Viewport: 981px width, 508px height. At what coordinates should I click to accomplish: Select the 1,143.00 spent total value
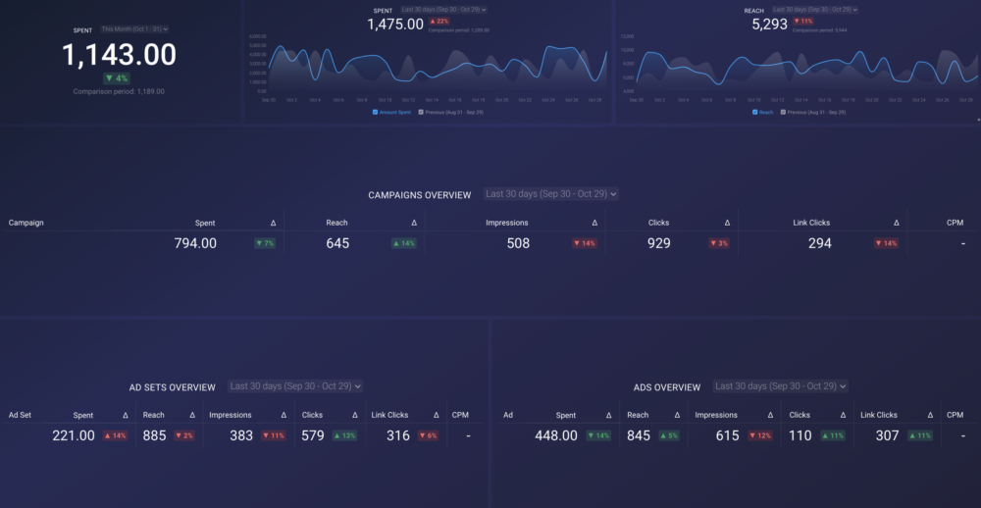pos(119,55)
